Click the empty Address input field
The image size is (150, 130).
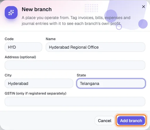(x=75, y=65)
